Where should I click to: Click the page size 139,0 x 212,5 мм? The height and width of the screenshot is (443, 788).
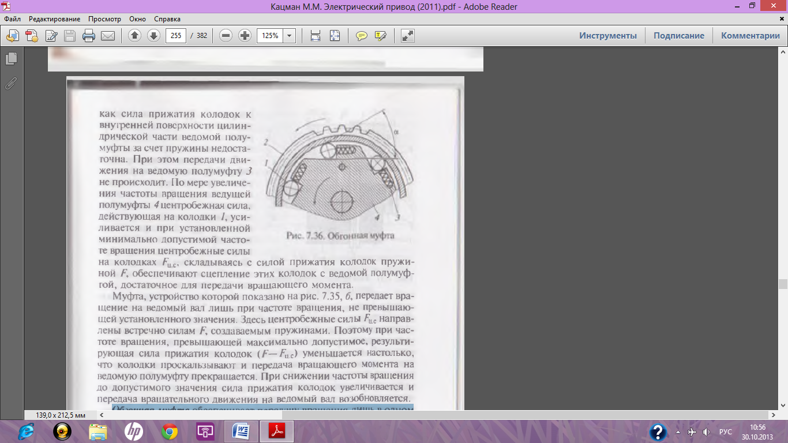coord(61,415)
